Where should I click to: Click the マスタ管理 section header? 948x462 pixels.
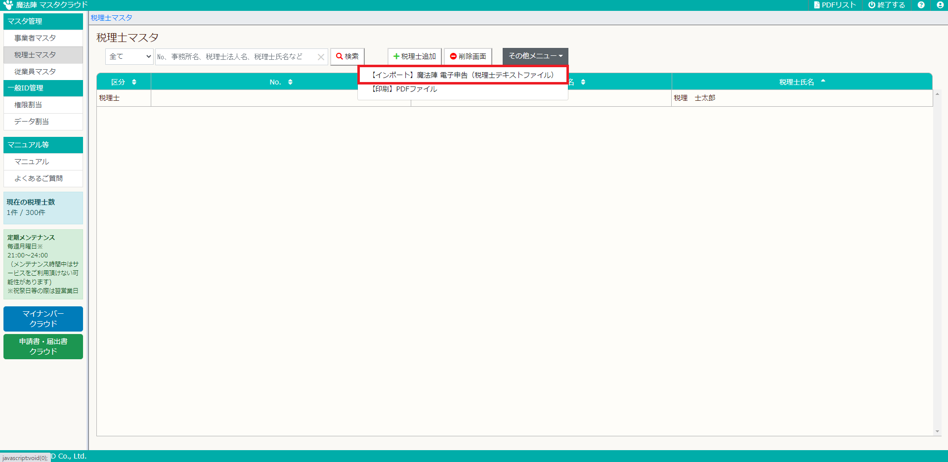(43, 21)
